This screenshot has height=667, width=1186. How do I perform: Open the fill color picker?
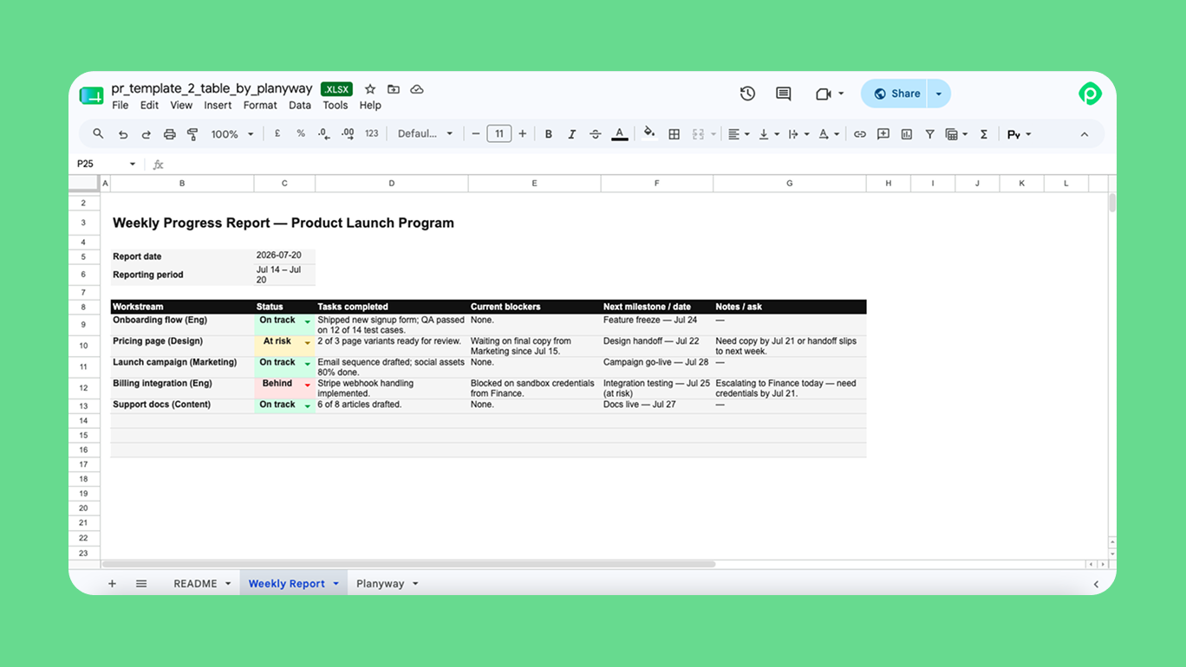coord(649,134)
